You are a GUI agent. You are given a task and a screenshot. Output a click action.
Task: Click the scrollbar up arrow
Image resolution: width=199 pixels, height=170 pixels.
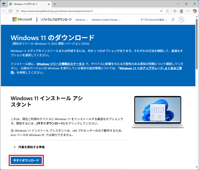pyautogui.click(x=197, y=17)
